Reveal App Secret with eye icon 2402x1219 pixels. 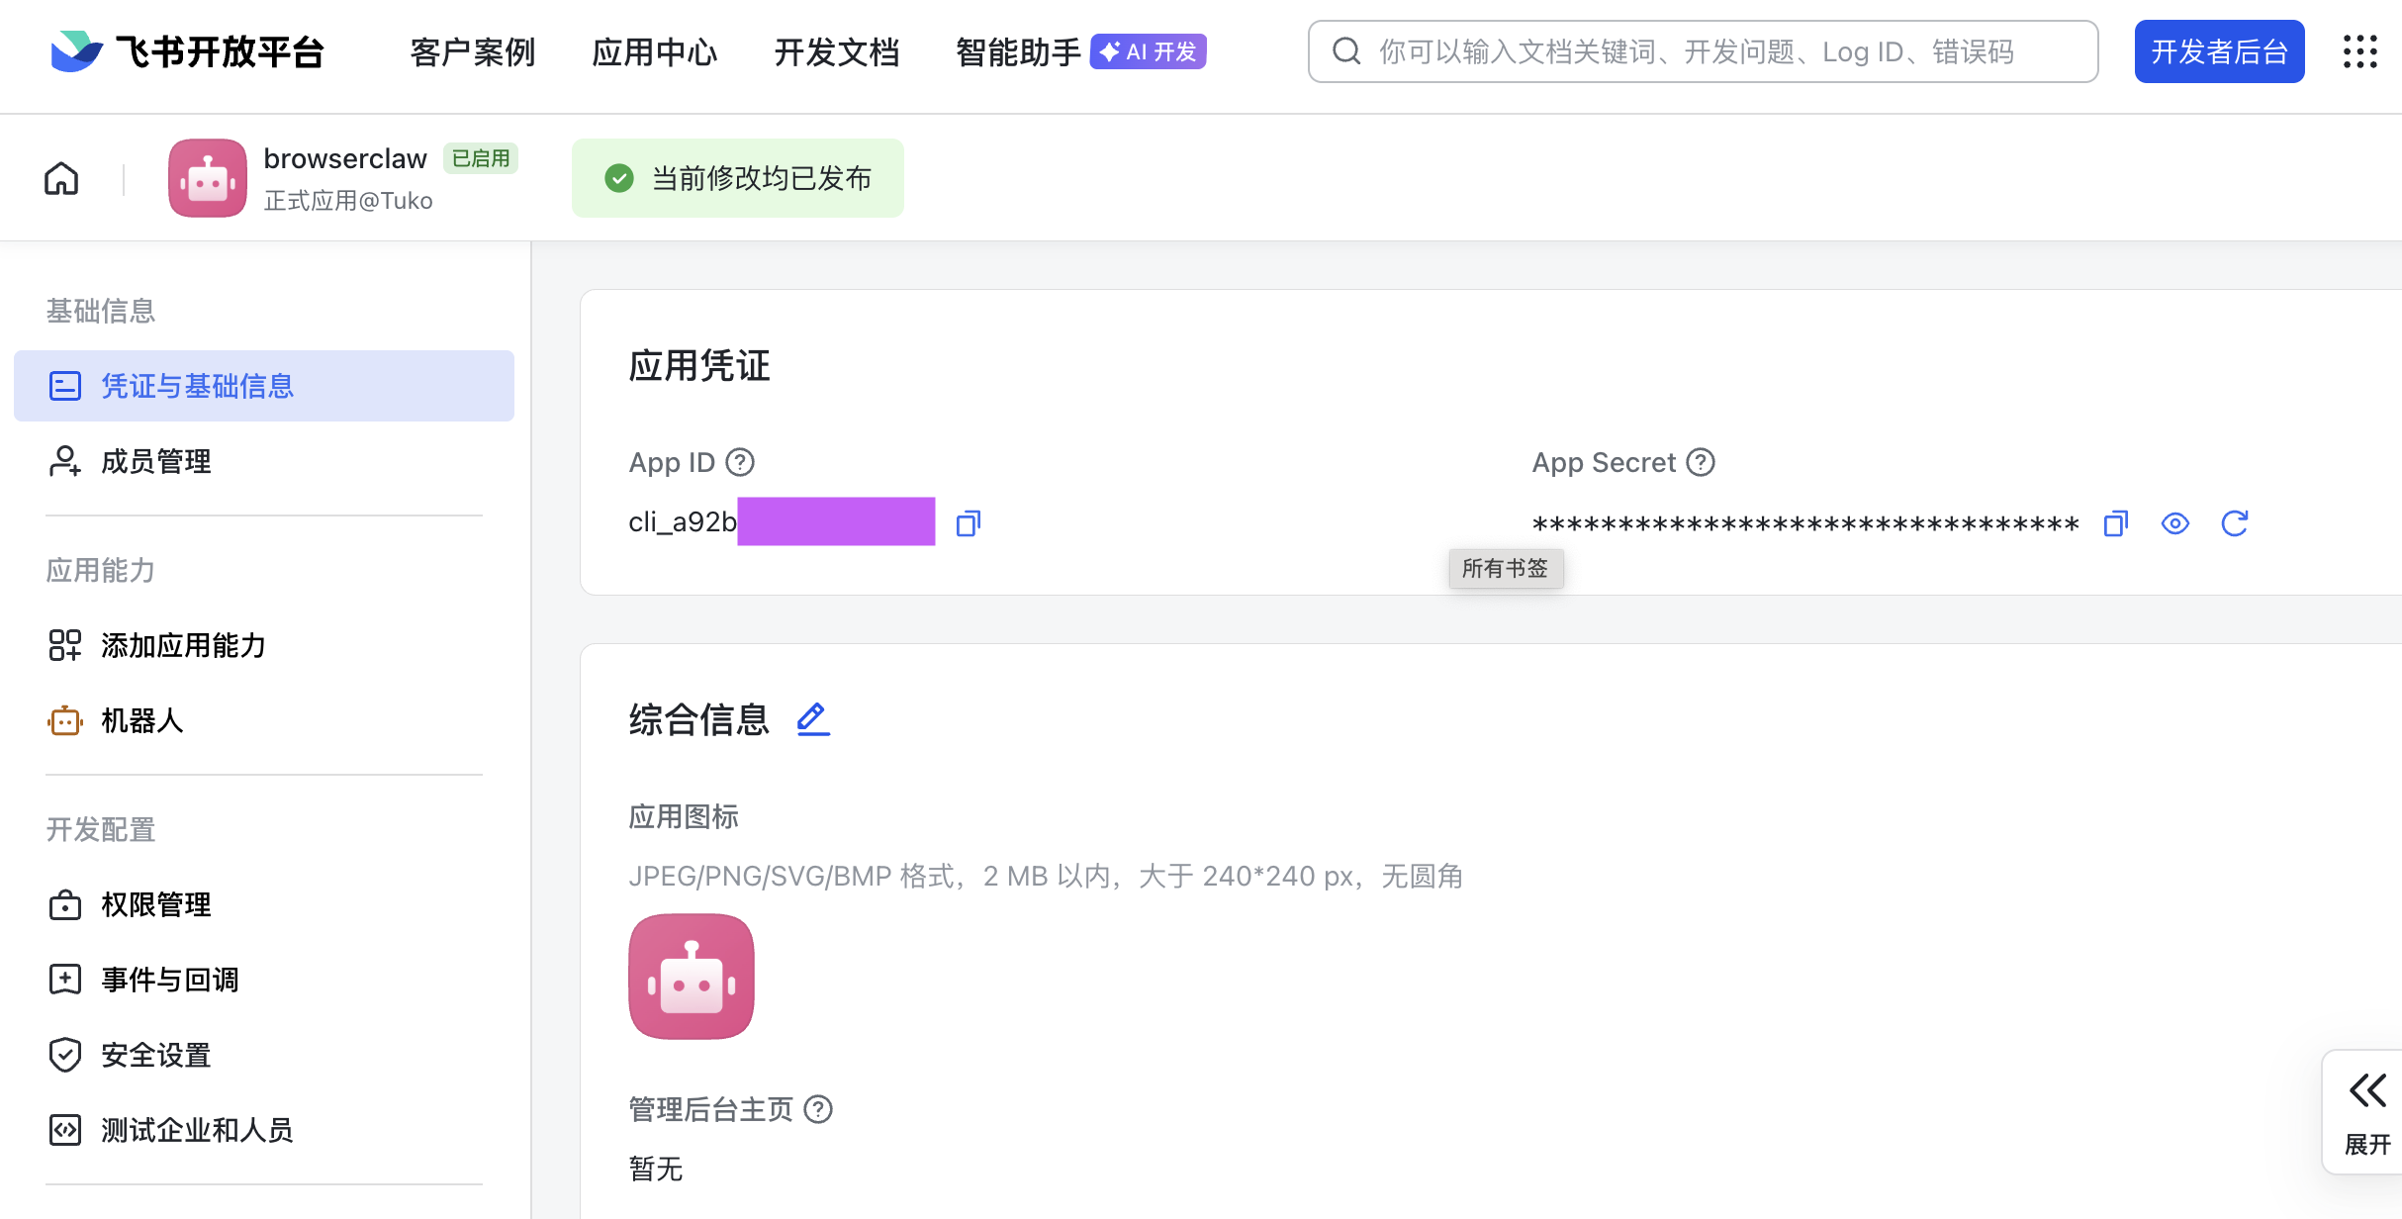[x=2175, y=522]
